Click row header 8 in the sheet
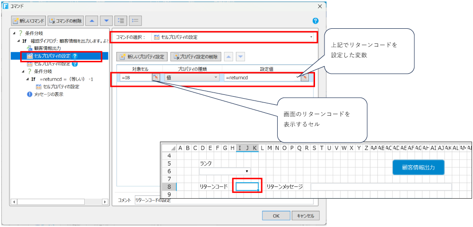Screen dimensions: 473x227 169,187
